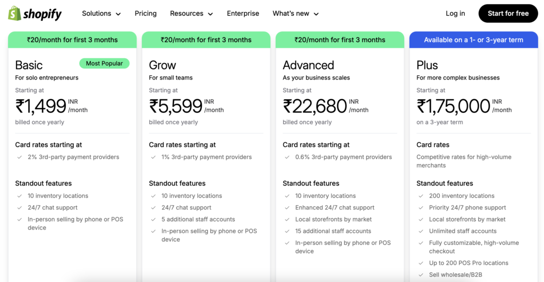
Task: Click checkmark beside Basic 24/7 chat support
Action: point(20,208)
